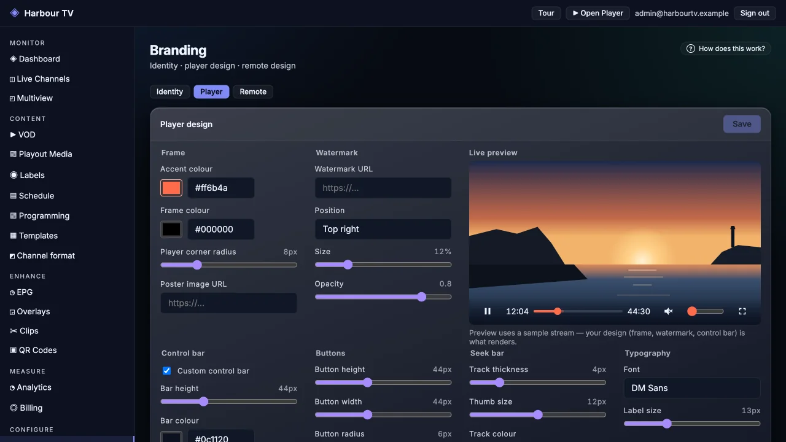Viewport: 786px width, 442px height.
Task: Switch to the Remote tab
Action: pos(253,91)
